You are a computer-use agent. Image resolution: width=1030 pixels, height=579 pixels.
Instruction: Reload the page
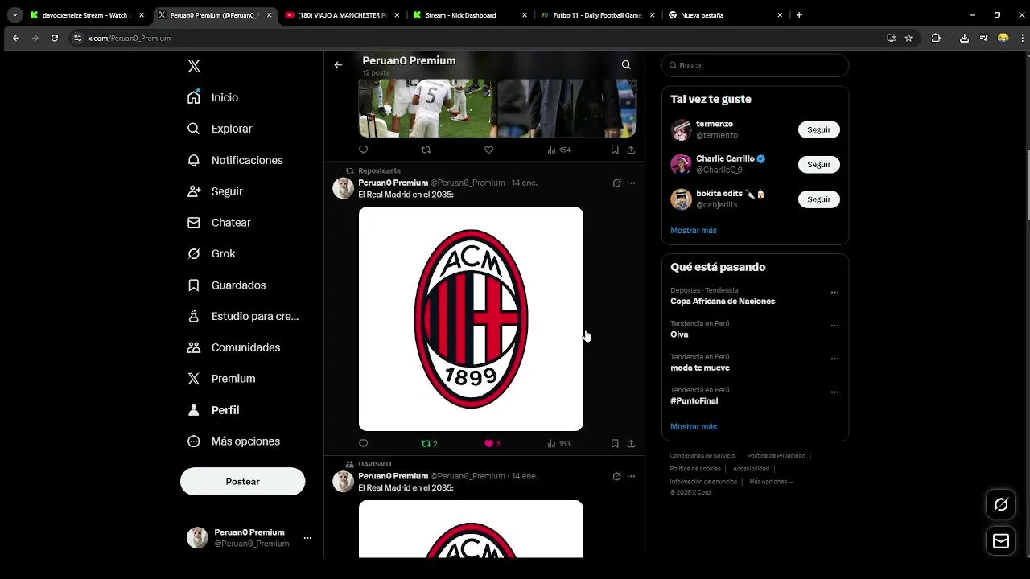click(55, 38)
